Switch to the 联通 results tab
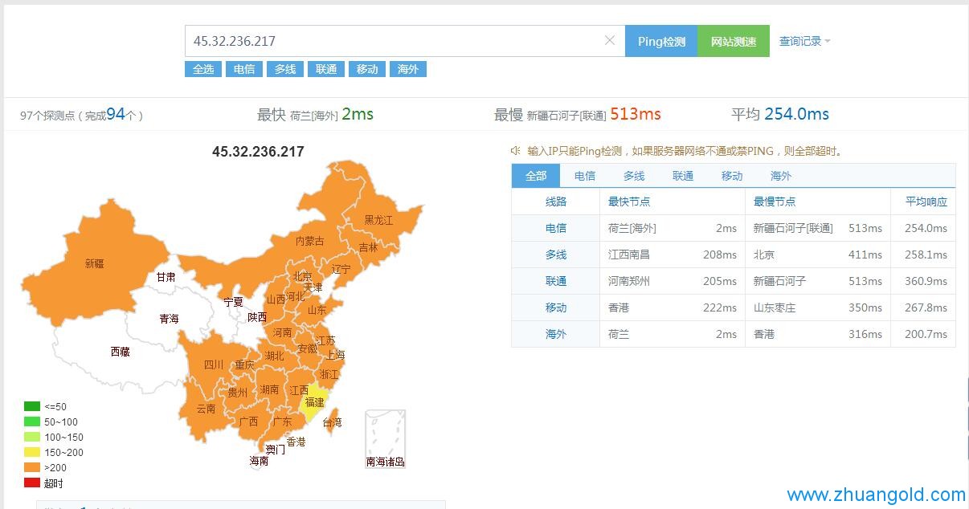 click(682, 175)
